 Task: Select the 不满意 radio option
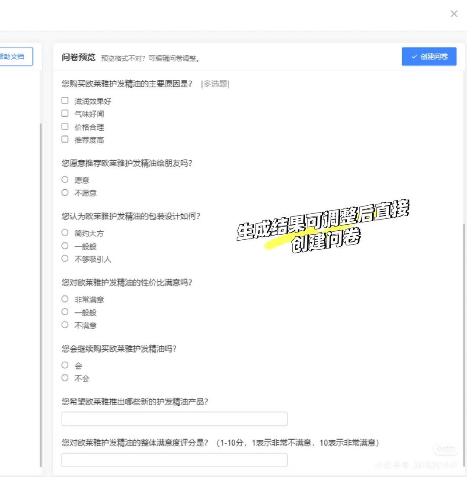65,325
